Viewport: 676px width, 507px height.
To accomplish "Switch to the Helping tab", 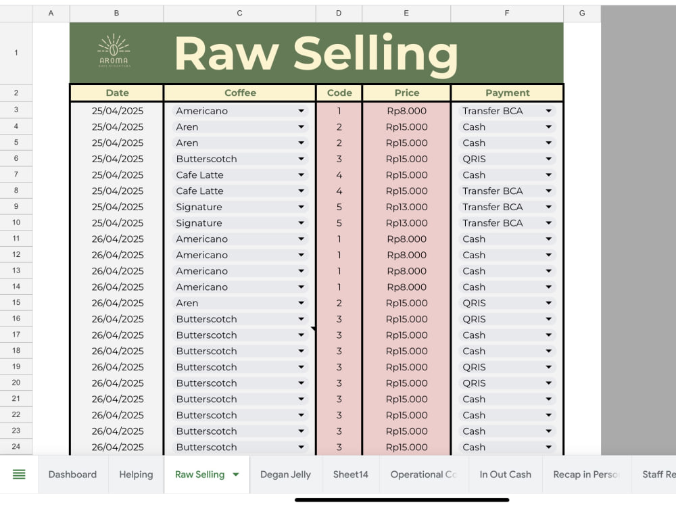I will (x=137, y=475).
